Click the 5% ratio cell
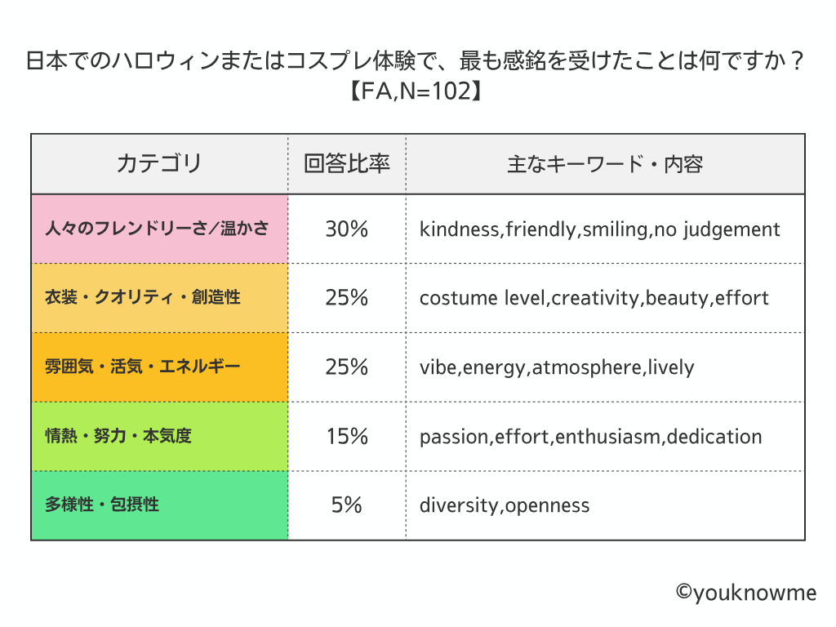This screenshot has width=836, height=627. tap(347, 505)
